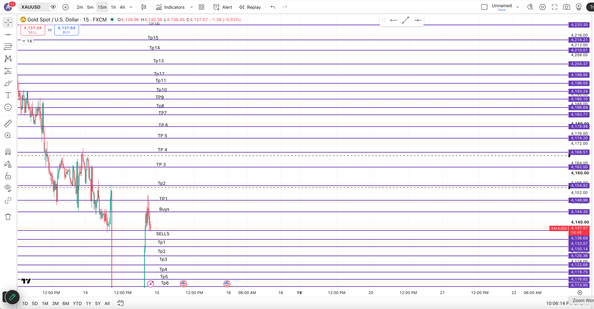Switch to the 5m timeframe
This screenshot has width=594, height=309.
tap(90, 7)
